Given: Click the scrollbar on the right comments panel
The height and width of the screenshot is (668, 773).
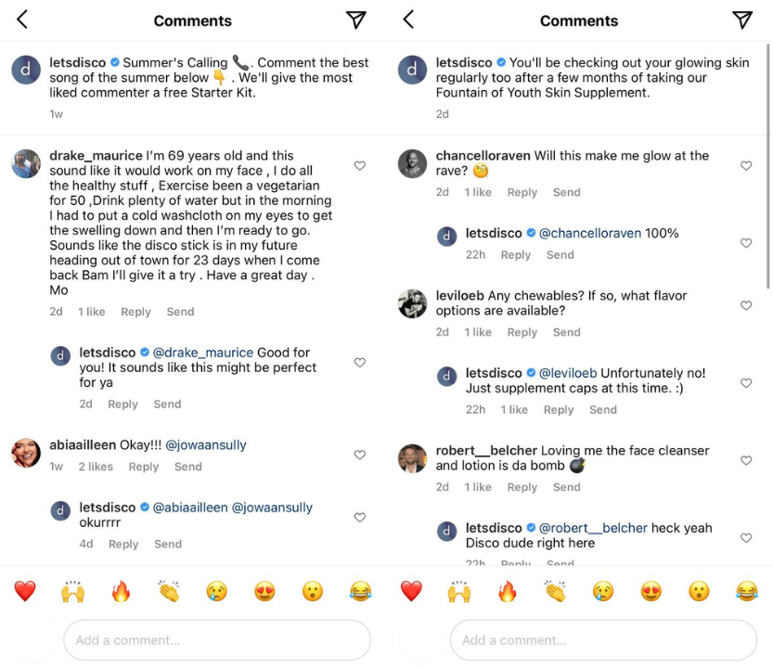Looking at the screenshot, I should [x=767, y=166].
